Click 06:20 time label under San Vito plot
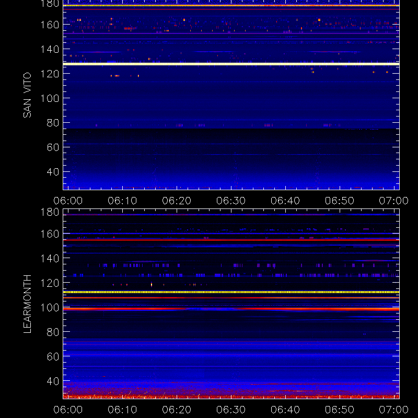The image size is (418, 418). pos(177,201)
